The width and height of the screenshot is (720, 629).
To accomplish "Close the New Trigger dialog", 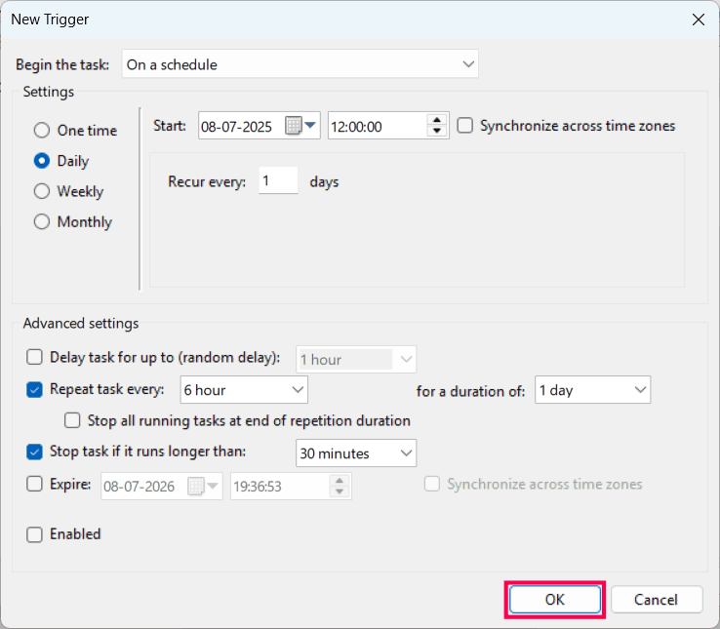I will tap(698, 20).
